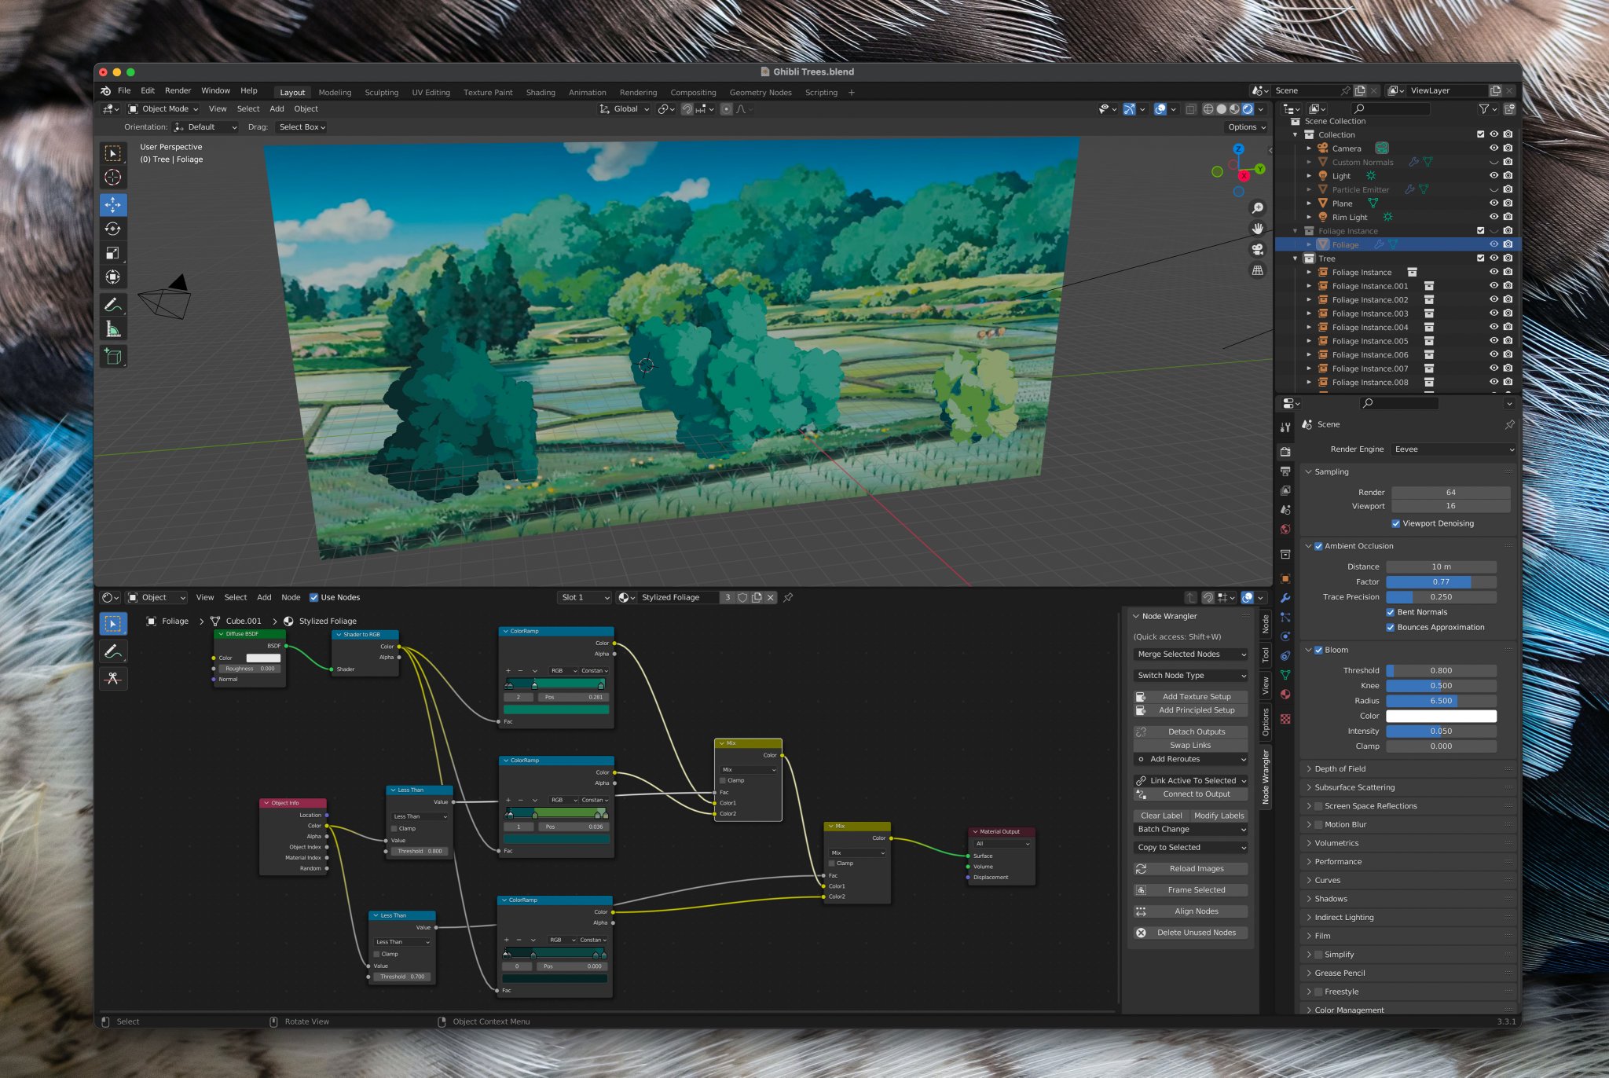Viewport: 1609px width, 1078px height.
Task: Switch to the Shading workspace tab
Action: click(541, 92)
